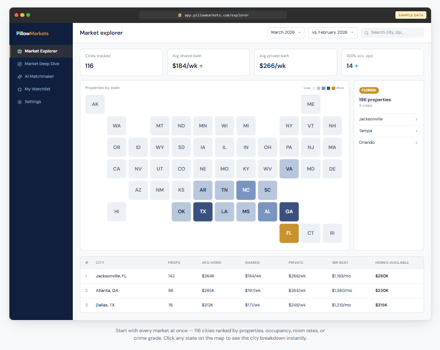Select Oklahoma tile on the map
Image resolution: width=440 pixels, height=350 pixels.
181,212
